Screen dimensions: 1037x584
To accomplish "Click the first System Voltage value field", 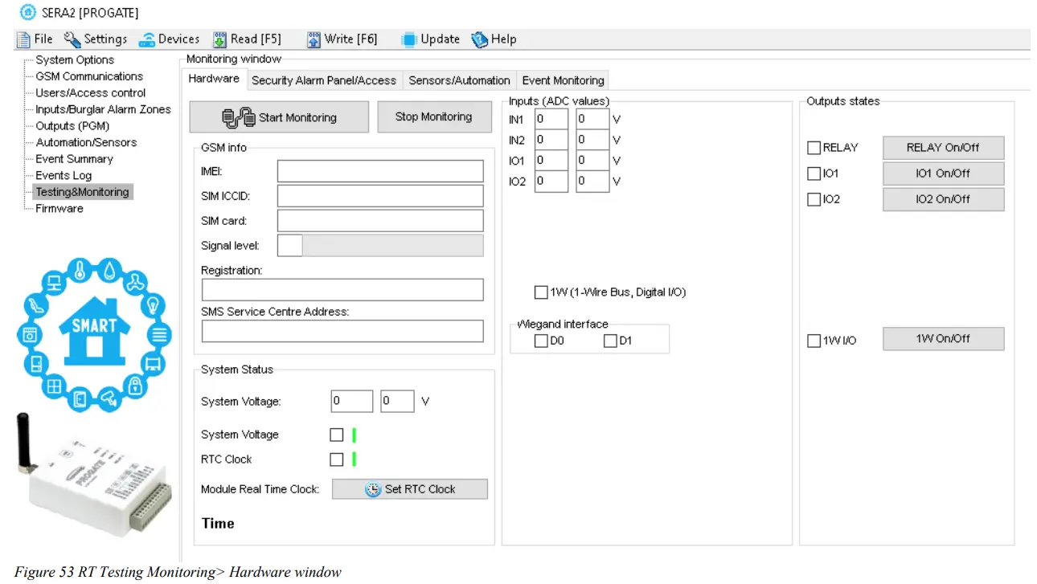I will [352, 401].
